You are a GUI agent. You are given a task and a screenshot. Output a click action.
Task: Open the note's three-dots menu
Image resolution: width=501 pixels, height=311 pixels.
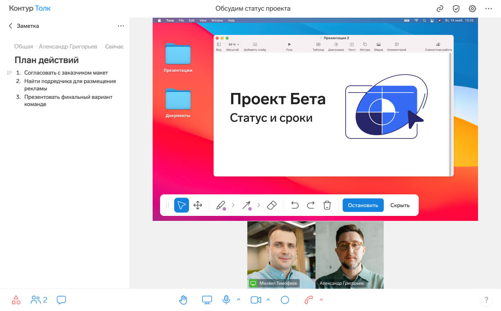coord(121,26)
